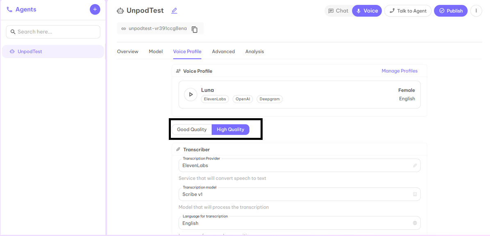Select Good Quality option
The width and height of the screenshot is (490, 236).
(x=192, y=130)
